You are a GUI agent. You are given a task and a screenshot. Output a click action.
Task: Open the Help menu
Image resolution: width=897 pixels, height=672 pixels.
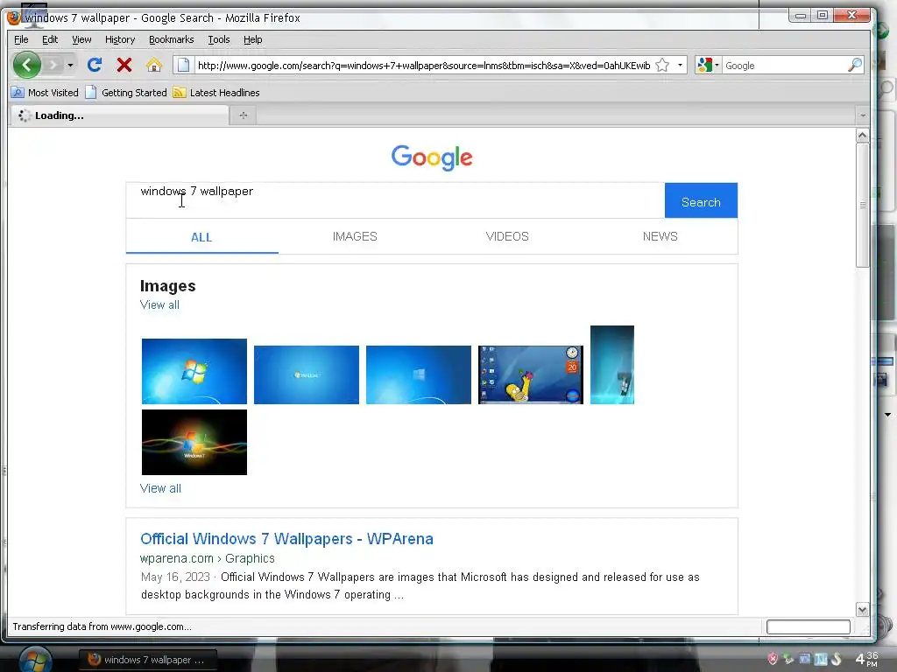pyautogui.click(x=253, y=39)
